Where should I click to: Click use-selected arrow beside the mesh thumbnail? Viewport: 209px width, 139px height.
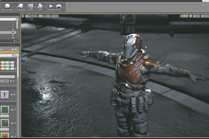click(12, 94)
